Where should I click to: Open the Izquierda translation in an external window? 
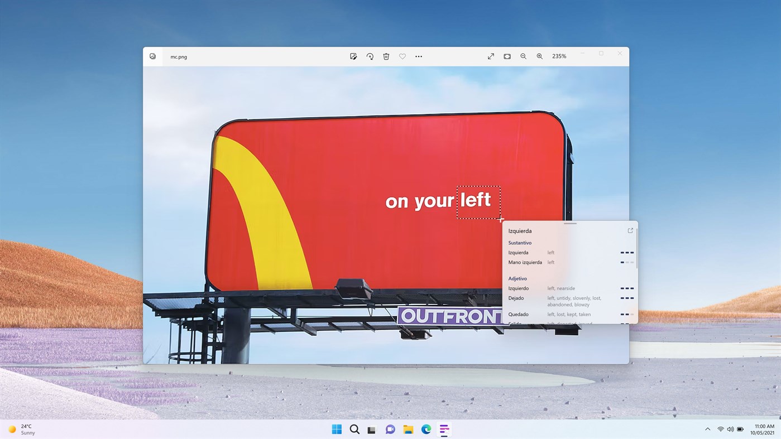(630, 230)
